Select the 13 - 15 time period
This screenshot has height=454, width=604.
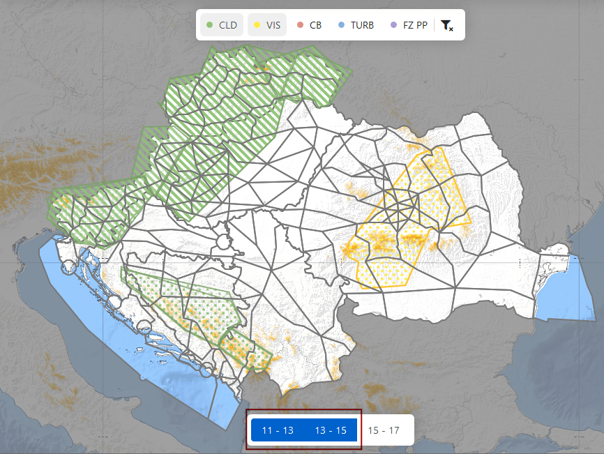coord(331,430)
